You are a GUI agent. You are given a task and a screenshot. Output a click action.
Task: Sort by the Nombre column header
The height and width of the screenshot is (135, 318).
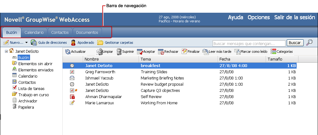point(111,59)
